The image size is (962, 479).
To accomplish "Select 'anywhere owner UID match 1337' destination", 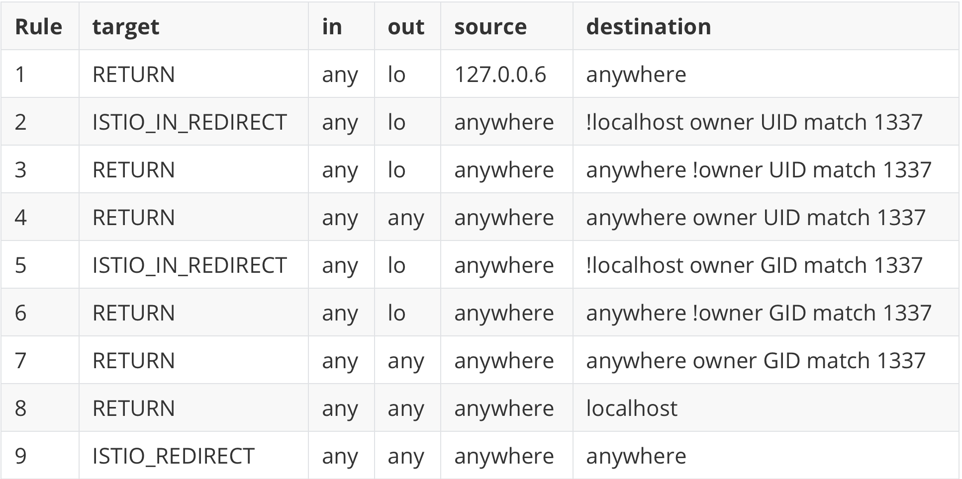I will click(756, 218).
